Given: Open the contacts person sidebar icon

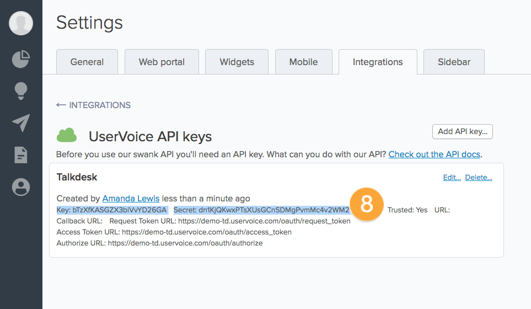Looking at the screenshot, I should coord(20,187).
